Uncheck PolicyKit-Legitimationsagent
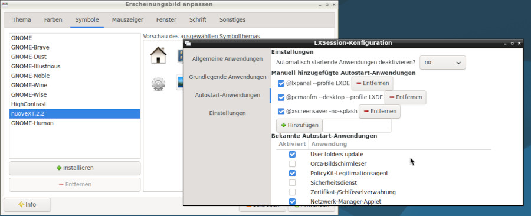The height and width of the screenshot is (216, 531). (x=292, y=173)
